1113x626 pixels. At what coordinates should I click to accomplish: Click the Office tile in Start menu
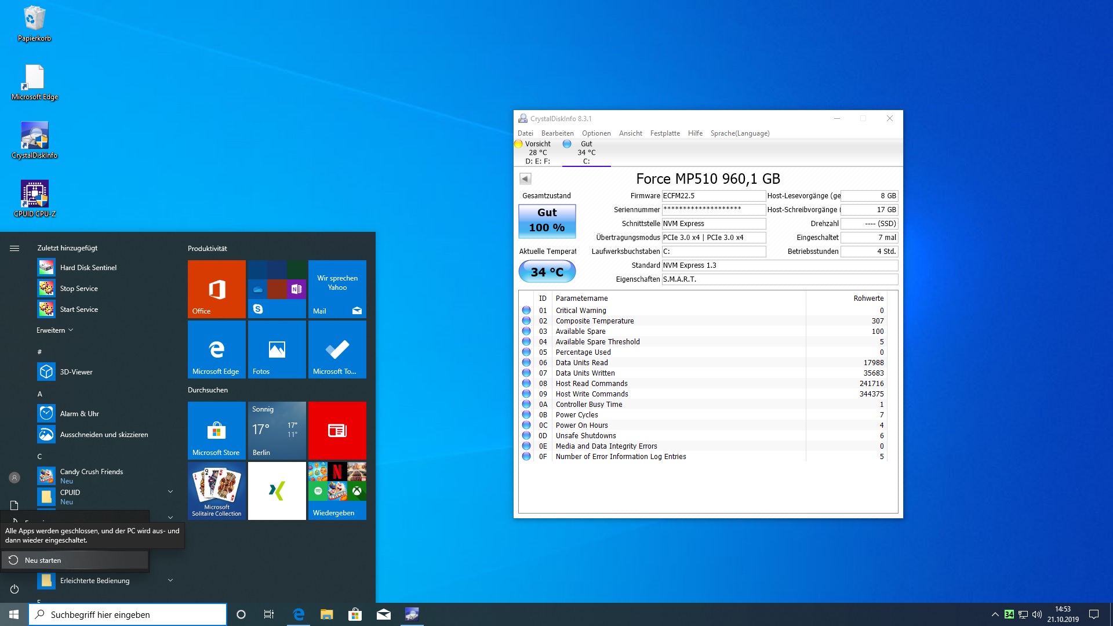217,289
